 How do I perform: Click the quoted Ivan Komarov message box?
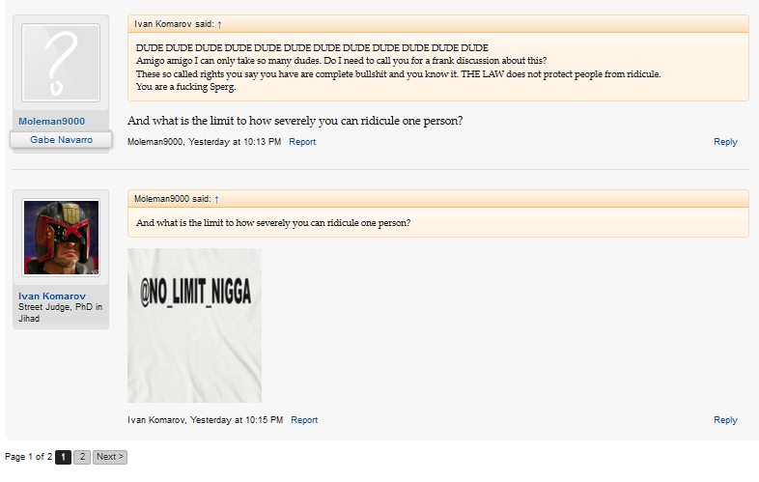438,58
